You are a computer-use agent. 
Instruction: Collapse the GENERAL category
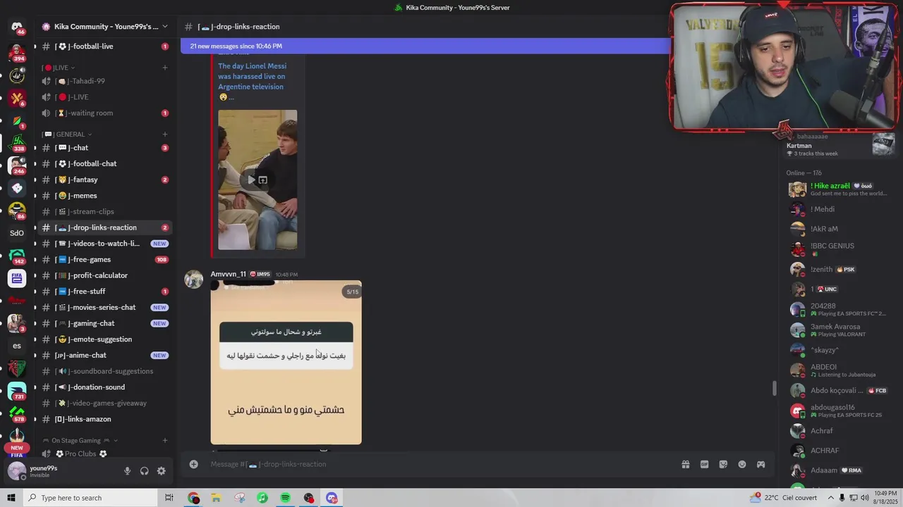tap(68, 134)
